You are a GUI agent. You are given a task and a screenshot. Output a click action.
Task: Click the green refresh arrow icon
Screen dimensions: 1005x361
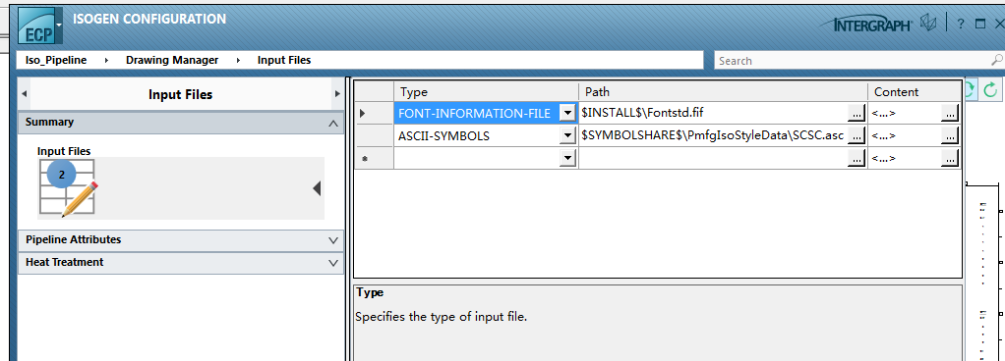pos(991,89)
